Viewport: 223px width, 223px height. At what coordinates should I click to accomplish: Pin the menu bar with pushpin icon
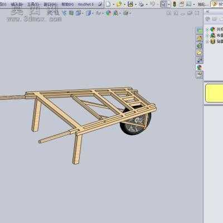100,4
